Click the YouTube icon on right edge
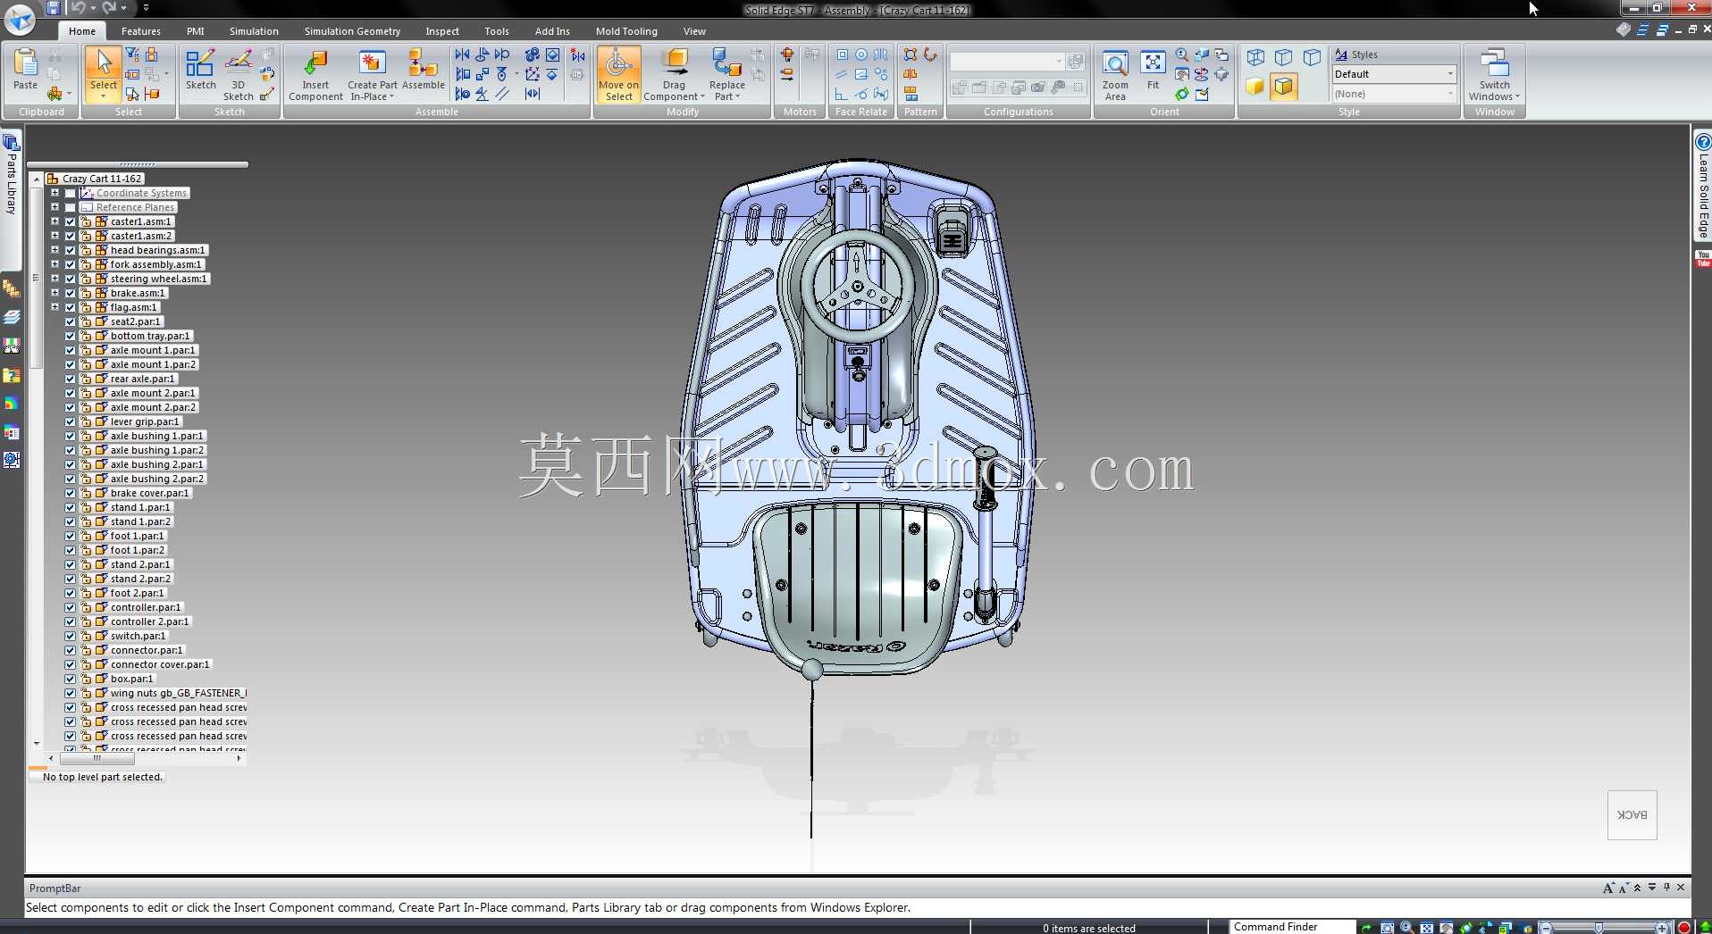 (x=1703, y=259)
